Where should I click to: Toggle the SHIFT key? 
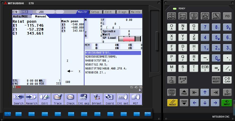tap(227, 92)
